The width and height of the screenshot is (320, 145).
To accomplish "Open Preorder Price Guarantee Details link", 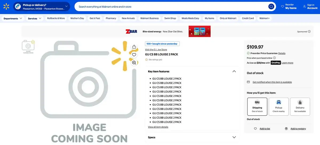I will point(282,53).
